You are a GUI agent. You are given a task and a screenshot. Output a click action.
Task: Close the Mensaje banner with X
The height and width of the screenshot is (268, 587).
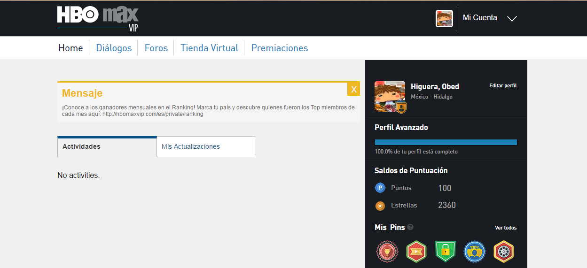[x=353, y=89]
